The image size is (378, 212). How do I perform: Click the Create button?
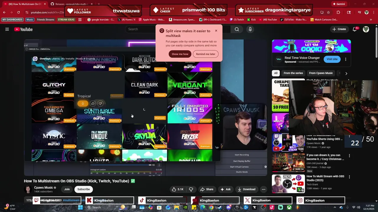click(x=339, y=29)
